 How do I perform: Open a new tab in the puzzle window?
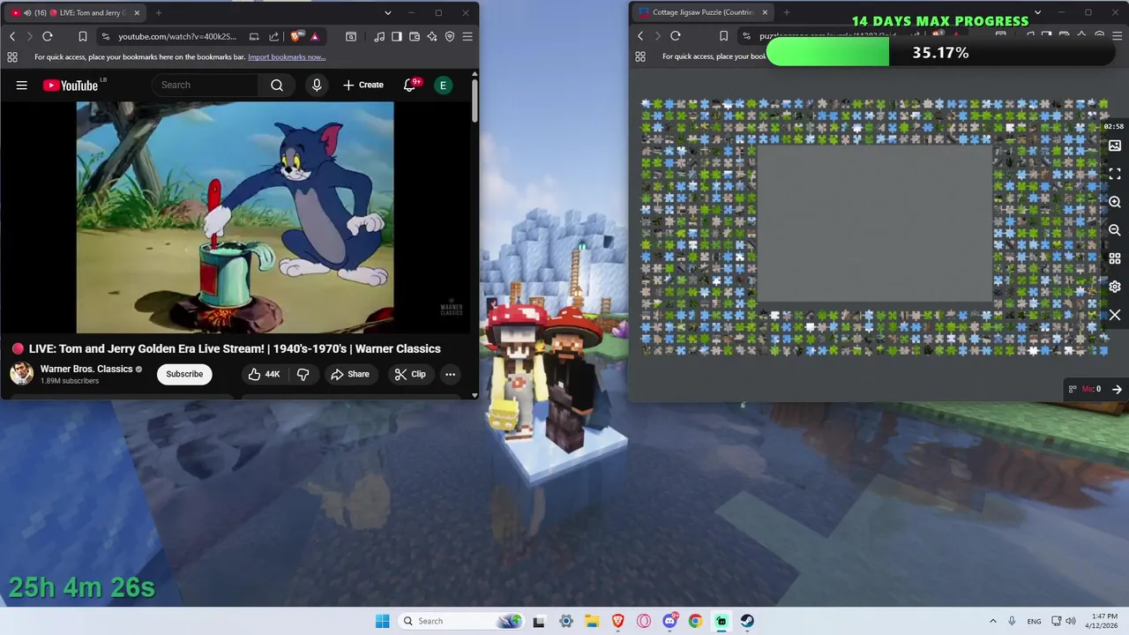coord(787,12)
